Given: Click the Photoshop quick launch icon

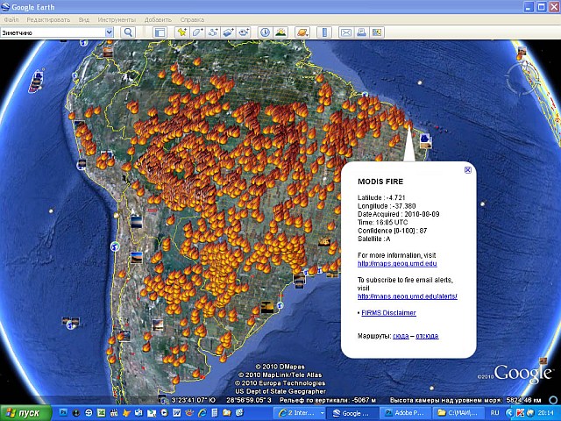Looking at the screenshot, I should pyautogui.click(x=63, y=413).
